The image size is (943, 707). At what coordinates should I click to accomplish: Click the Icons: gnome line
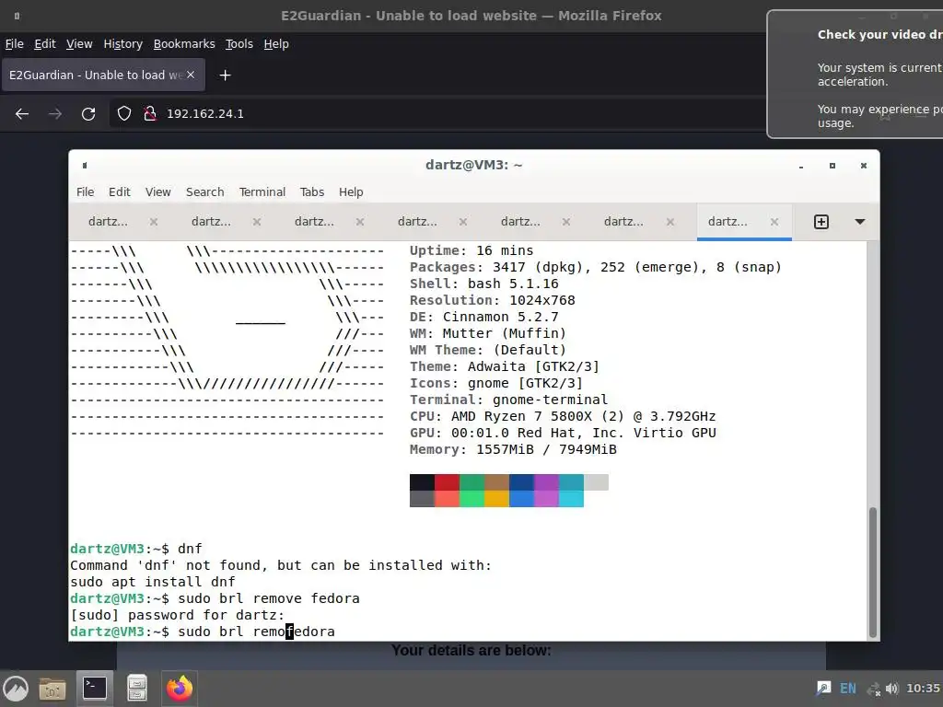point(496,383)
